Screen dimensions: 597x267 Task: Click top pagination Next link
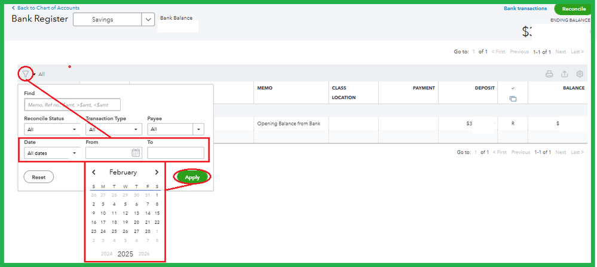561,52
